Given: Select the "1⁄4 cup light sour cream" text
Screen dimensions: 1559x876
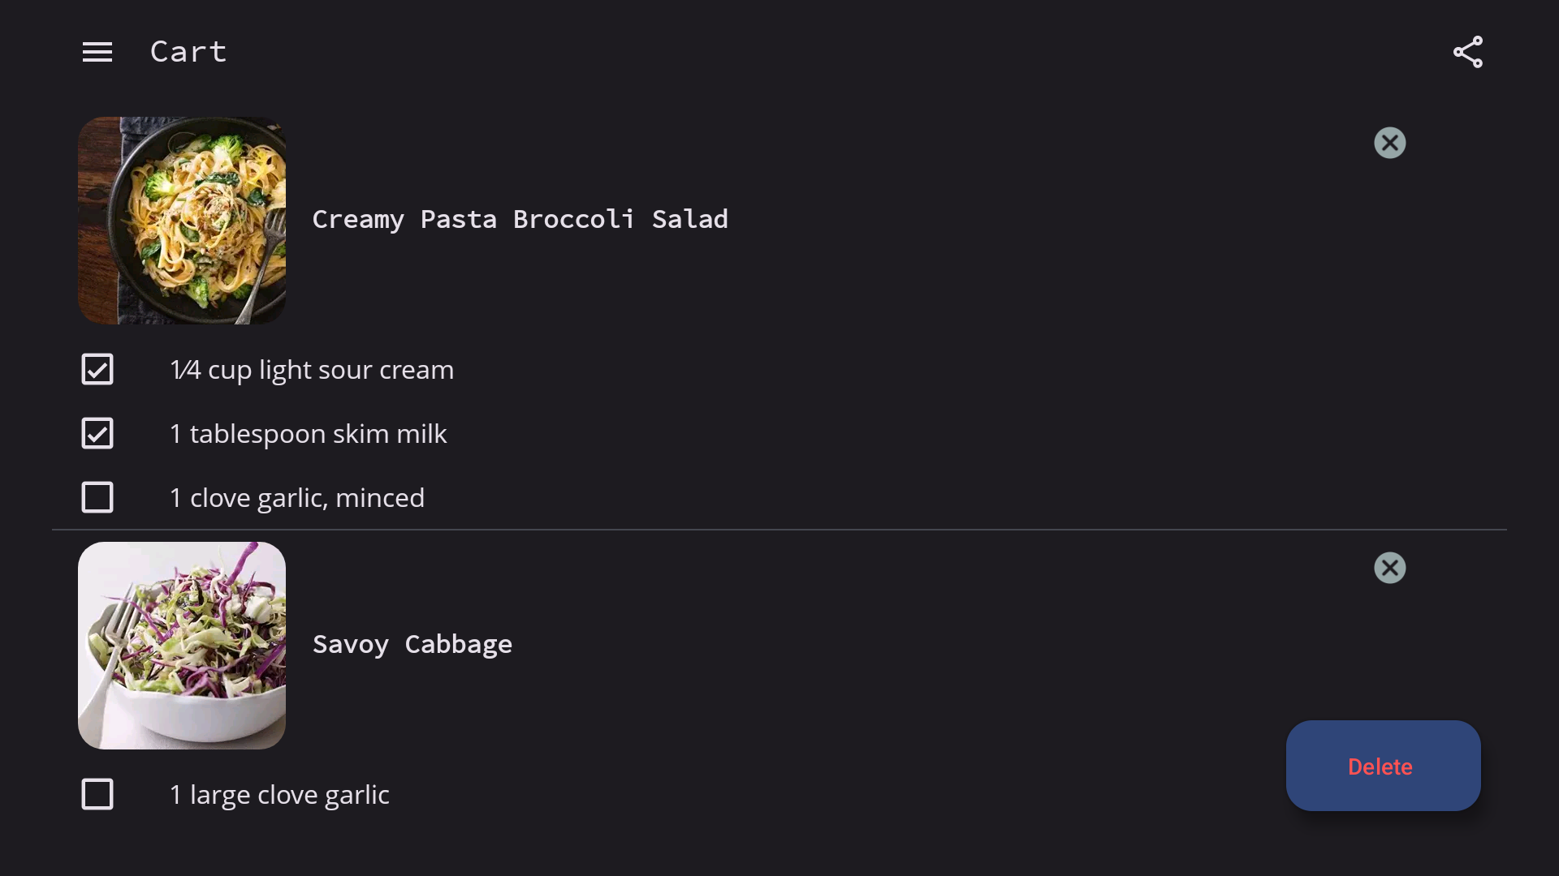Looking at the screenshot, I should coord(312,370).
